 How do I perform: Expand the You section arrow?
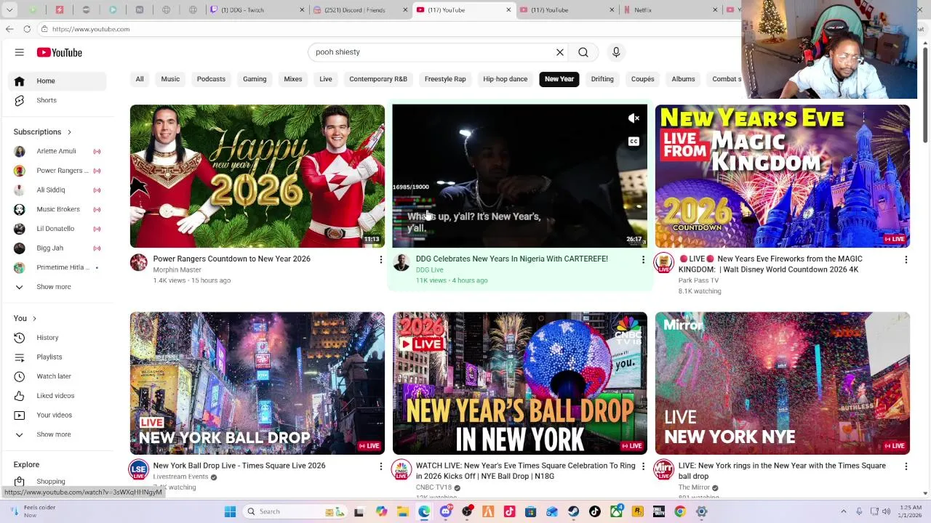[x=34, y=318]
